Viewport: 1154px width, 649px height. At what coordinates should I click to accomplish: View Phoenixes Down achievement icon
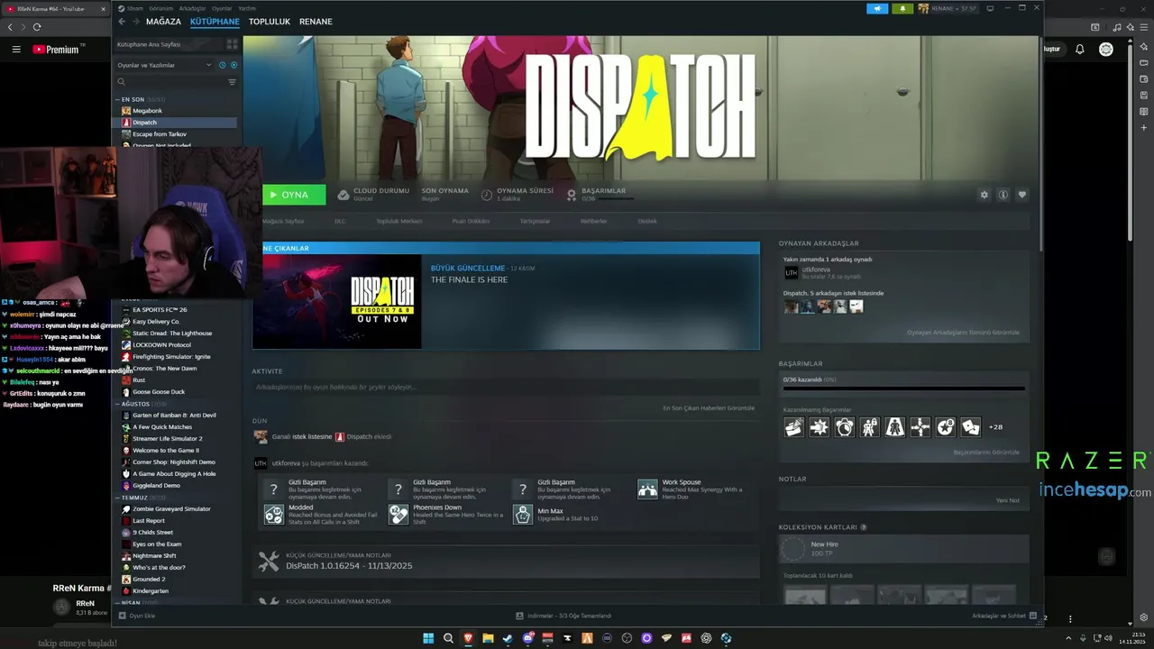[x=398, y=514]
